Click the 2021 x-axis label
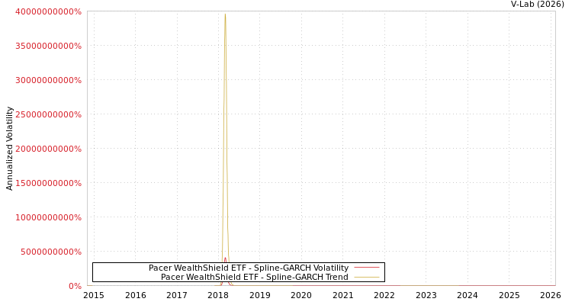Viewport: 572px width, 305px height. pos(343,295)
